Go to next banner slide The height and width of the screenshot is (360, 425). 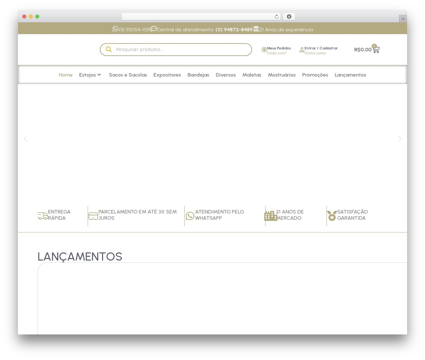(399, 138)
